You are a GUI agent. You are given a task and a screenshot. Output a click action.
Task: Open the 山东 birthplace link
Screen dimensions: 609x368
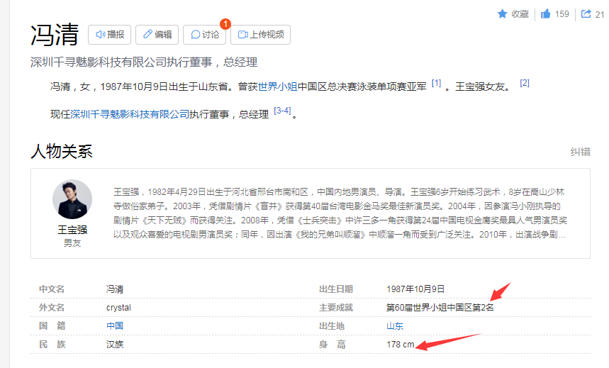point(395,326)
